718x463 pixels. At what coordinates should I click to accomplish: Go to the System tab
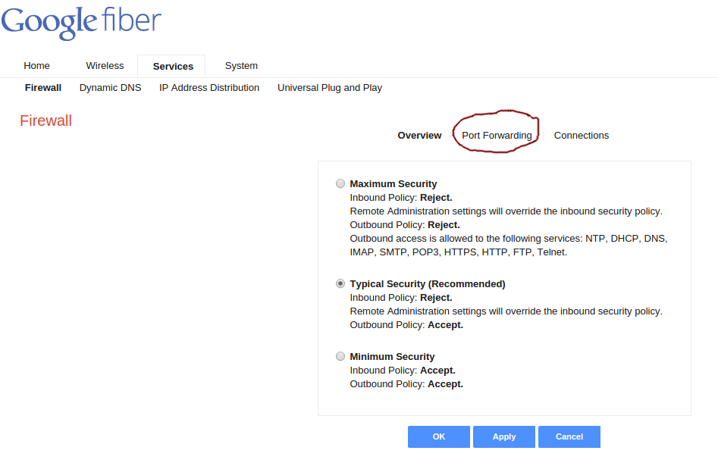(241, 66)
